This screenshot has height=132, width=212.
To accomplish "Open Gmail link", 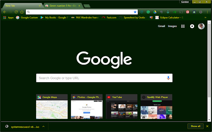I will (161, 26).
